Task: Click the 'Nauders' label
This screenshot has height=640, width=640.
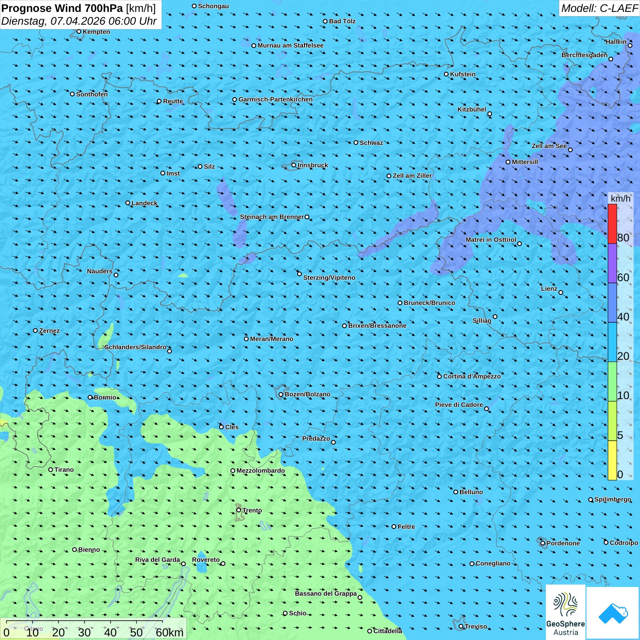Action: point(100,271)
